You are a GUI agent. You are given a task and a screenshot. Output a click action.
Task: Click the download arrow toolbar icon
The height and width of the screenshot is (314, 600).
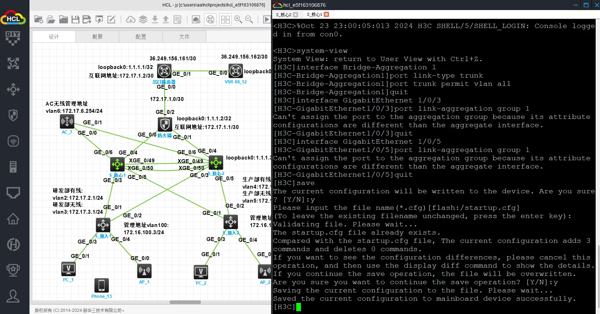[x=155, y=19]
